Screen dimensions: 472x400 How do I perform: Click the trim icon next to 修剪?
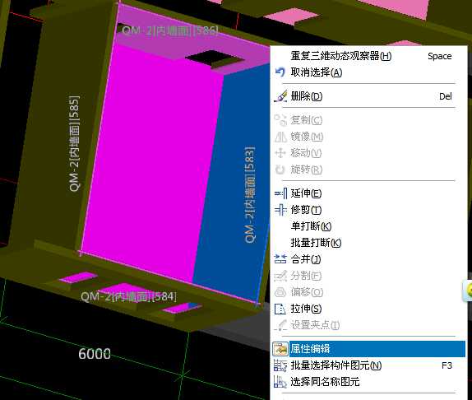coord(280,210)
